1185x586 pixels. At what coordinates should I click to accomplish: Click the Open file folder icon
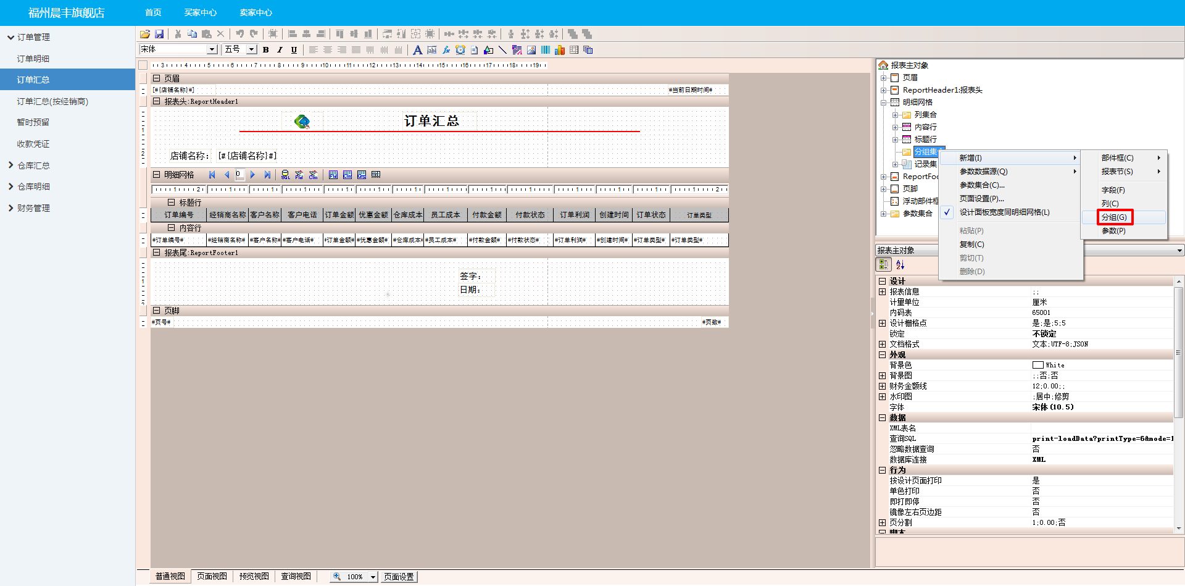145,34
